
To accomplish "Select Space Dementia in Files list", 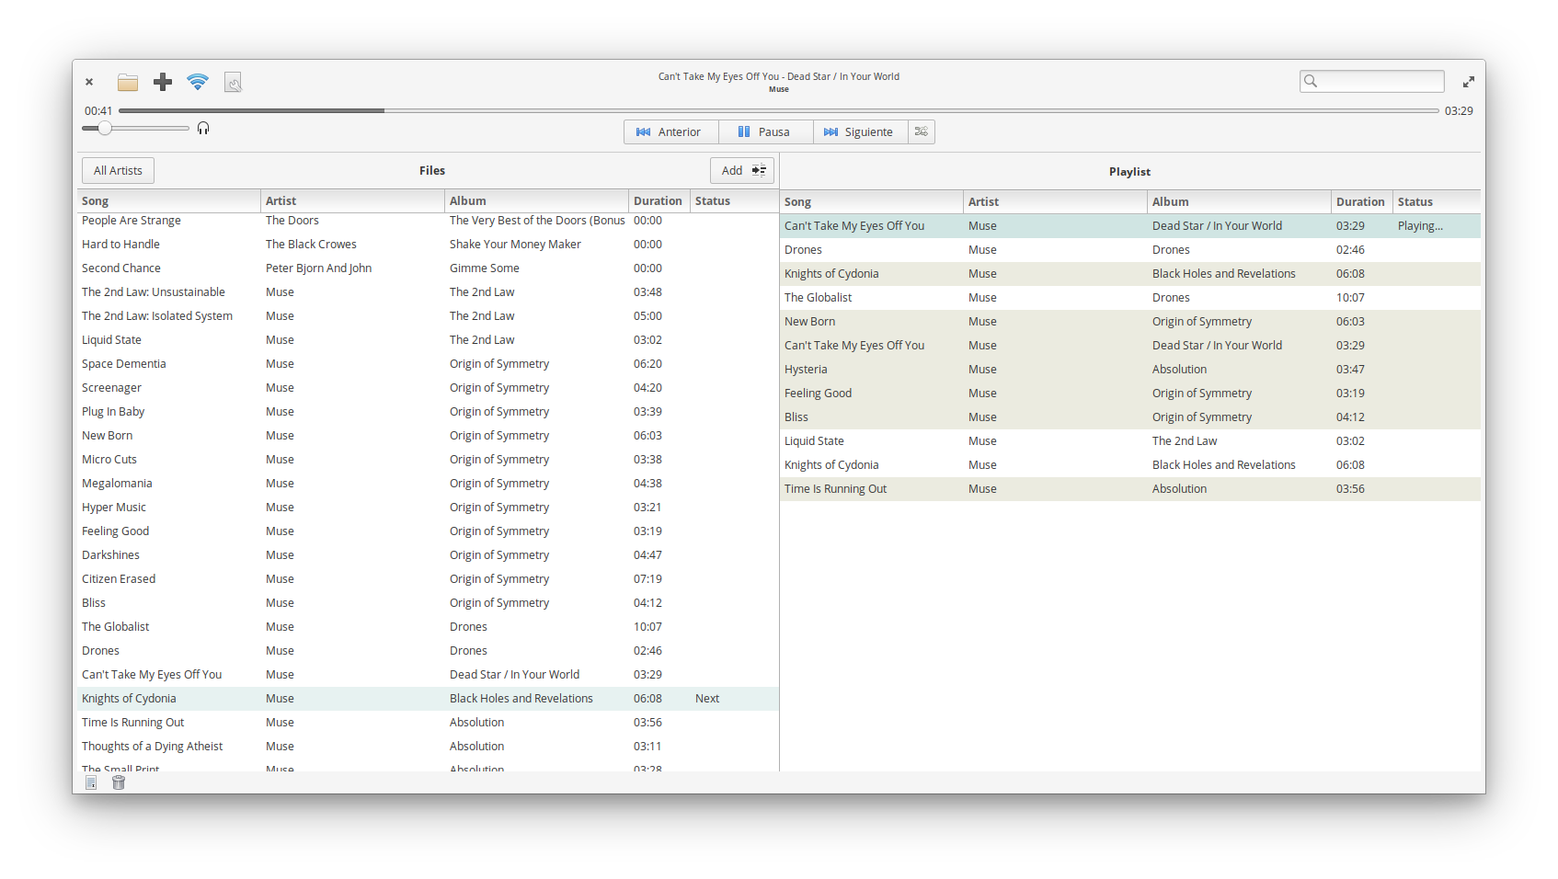I will pyautogui.click(x=428, y=363).
